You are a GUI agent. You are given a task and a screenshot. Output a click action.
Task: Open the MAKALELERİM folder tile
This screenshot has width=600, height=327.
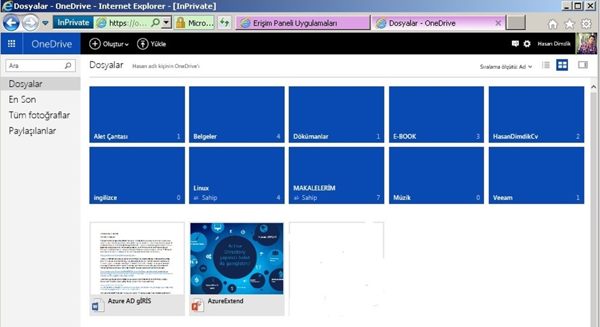pyautogui.click(x=336, y=175)
